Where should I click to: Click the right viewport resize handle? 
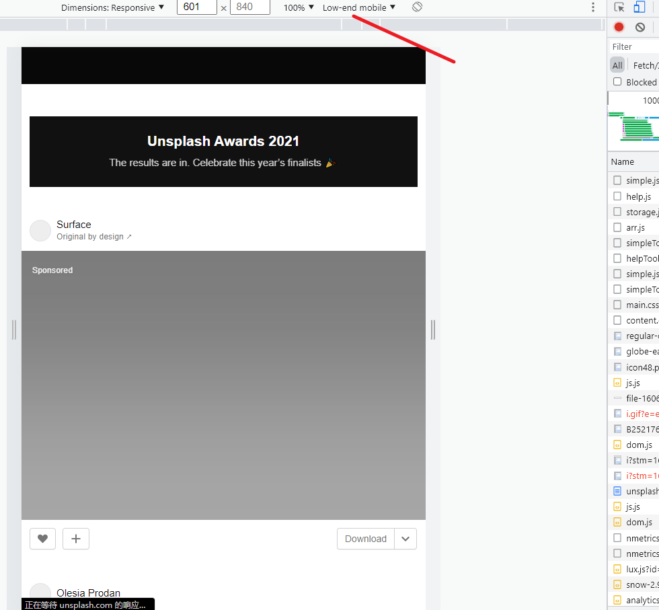coord(433,330)
